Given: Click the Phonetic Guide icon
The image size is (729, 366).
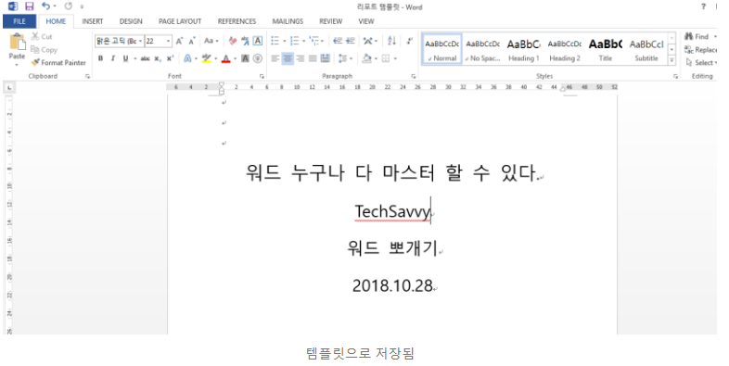Looking at the screenshot, I should coord(245,41).
